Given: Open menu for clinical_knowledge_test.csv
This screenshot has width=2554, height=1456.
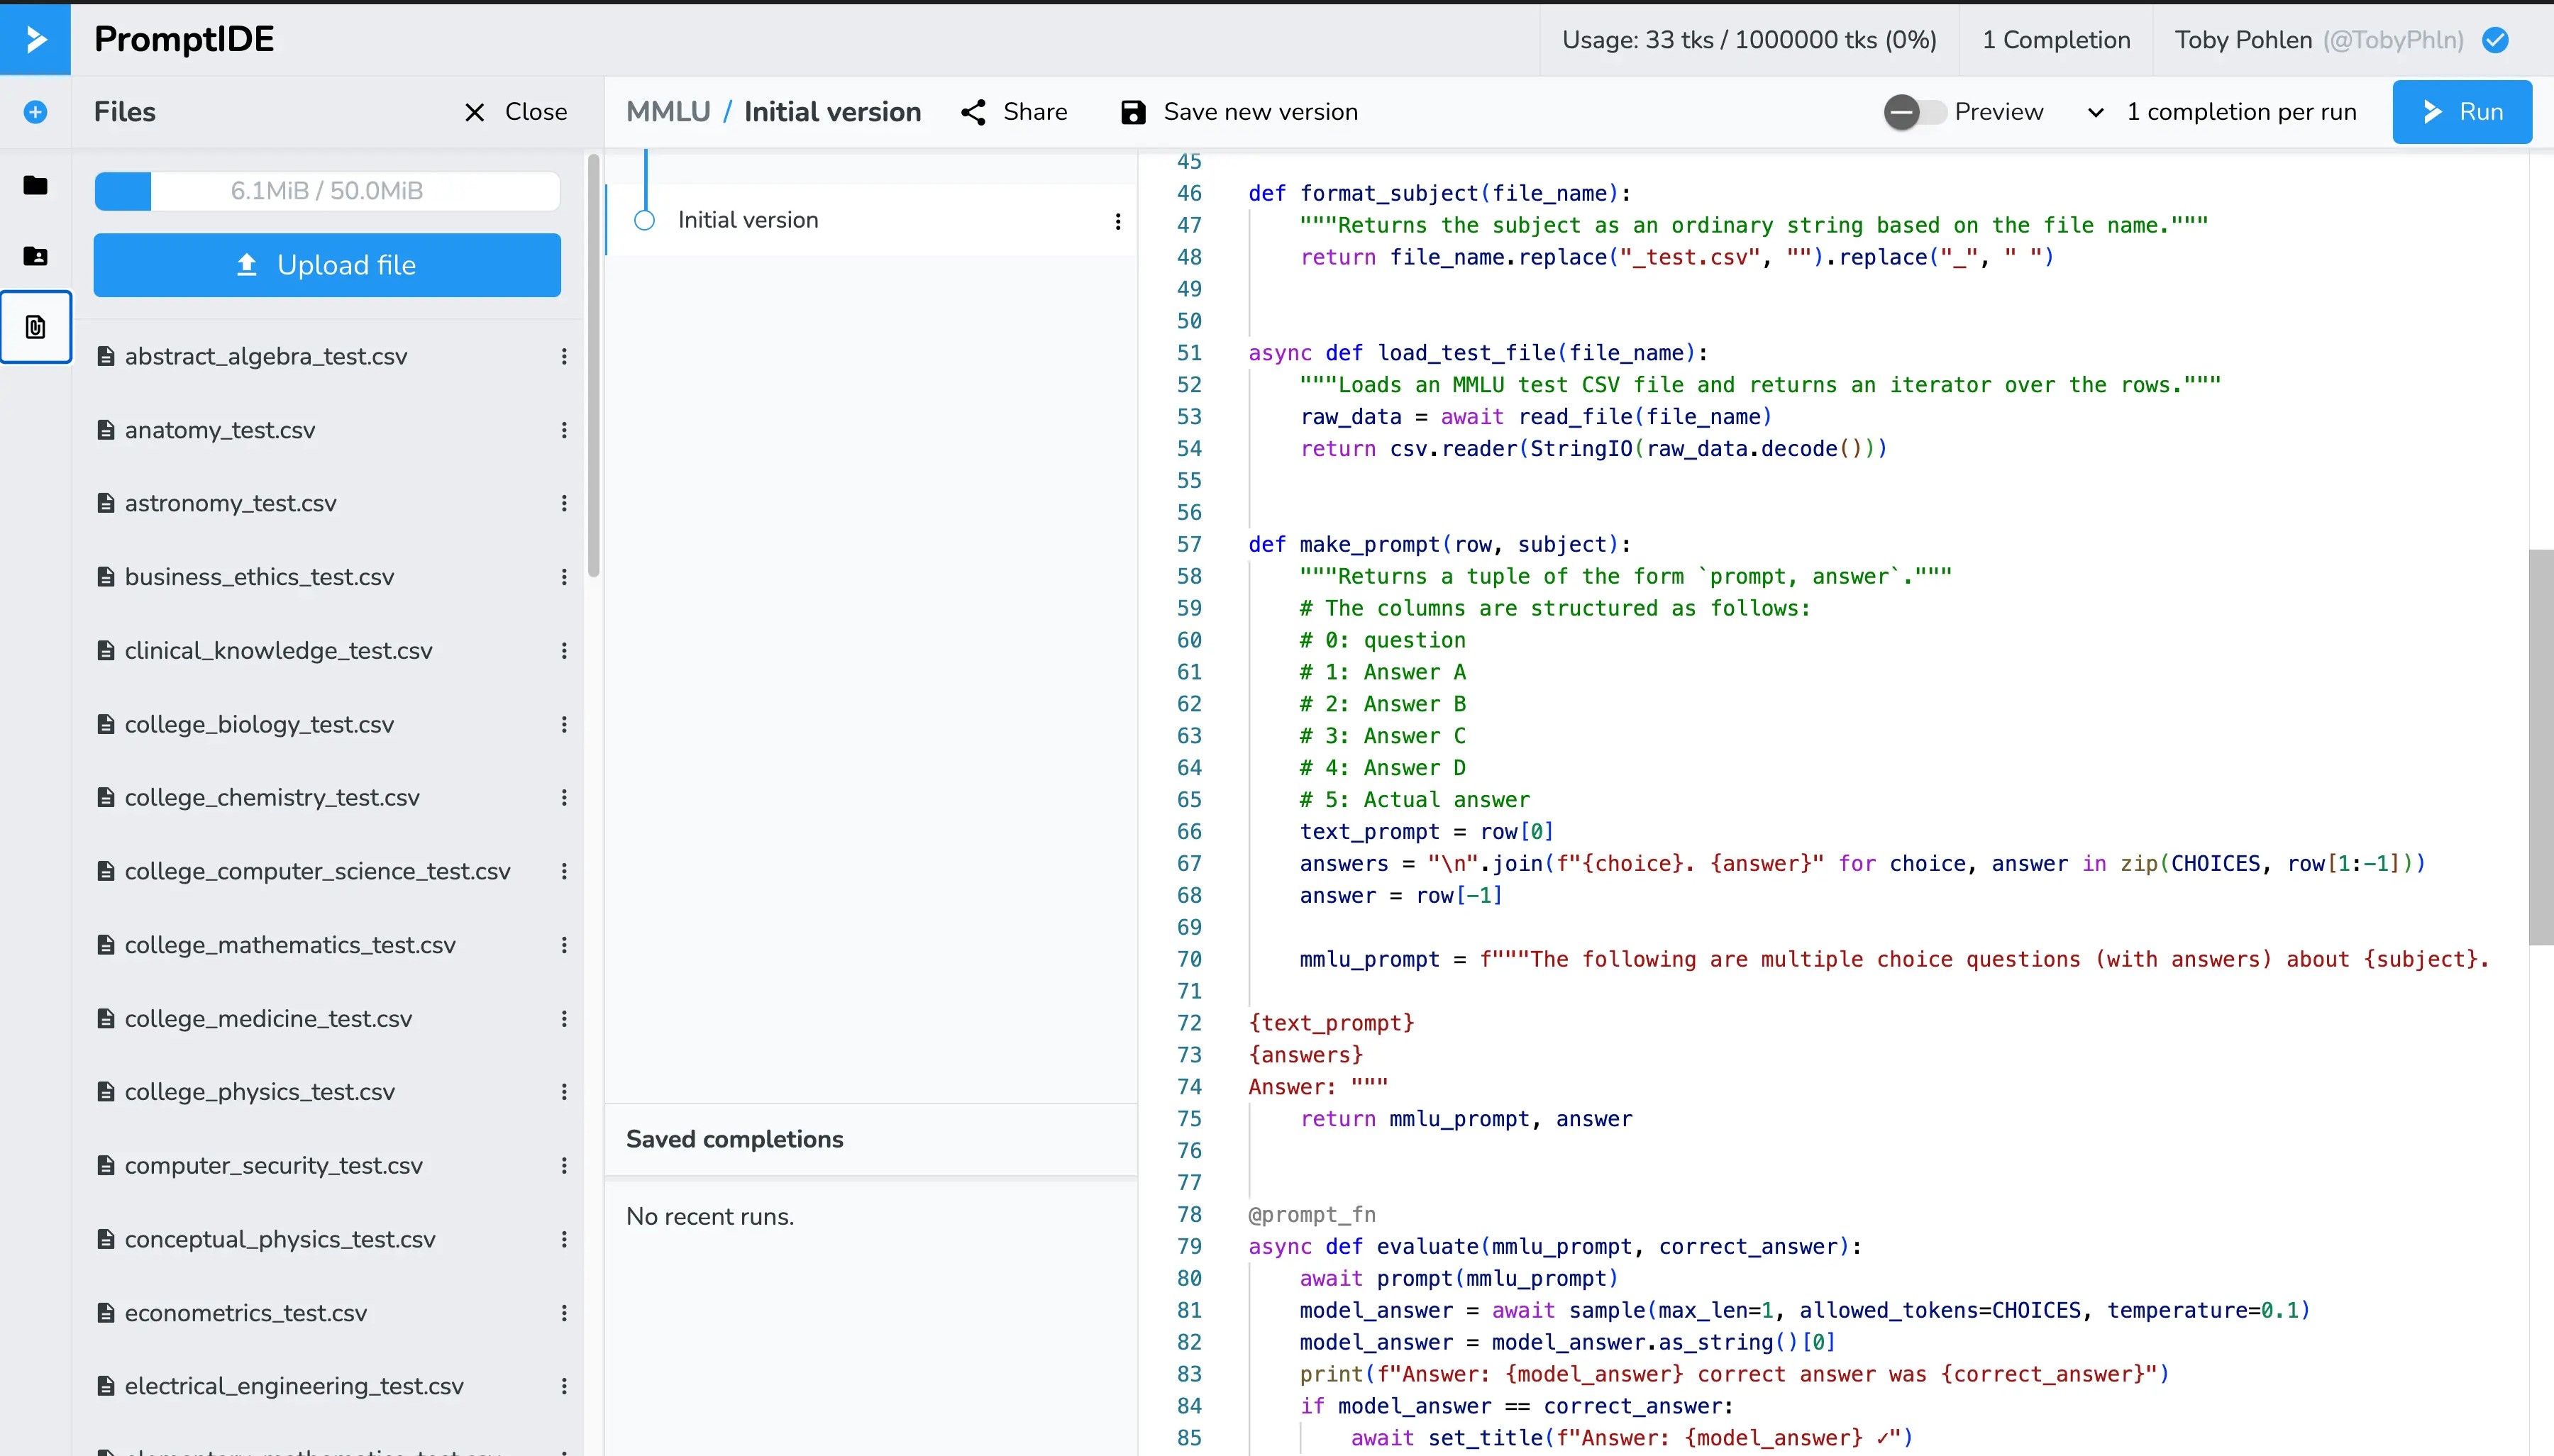Looking at the screenshot, I should click(x=564, y=651).
